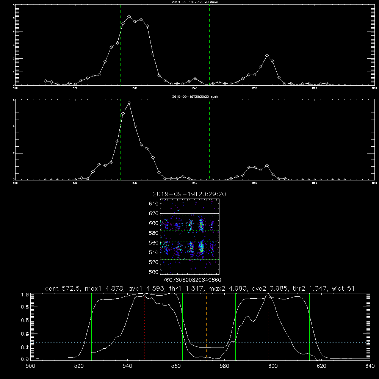
Task: Click the 'cent 572.5' value
Action: [63, 288]
